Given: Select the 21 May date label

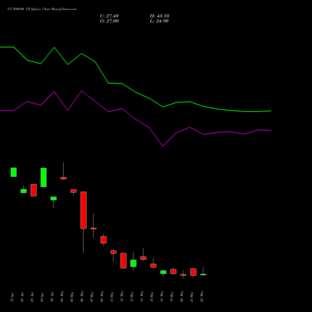Looking at the screenshot, I should tap(192, 296).
